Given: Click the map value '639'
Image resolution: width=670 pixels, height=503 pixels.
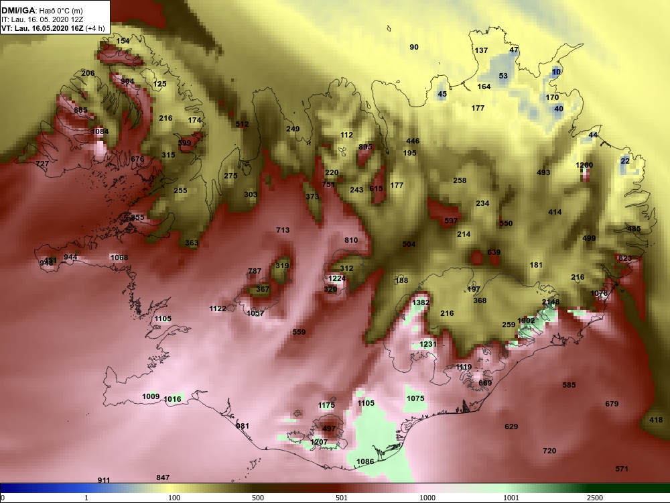Looking at the screenshot, I should point(494,252).
